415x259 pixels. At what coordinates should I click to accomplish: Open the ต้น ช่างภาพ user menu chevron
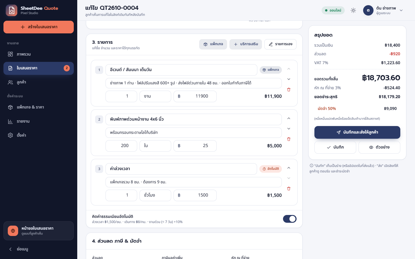401,10
